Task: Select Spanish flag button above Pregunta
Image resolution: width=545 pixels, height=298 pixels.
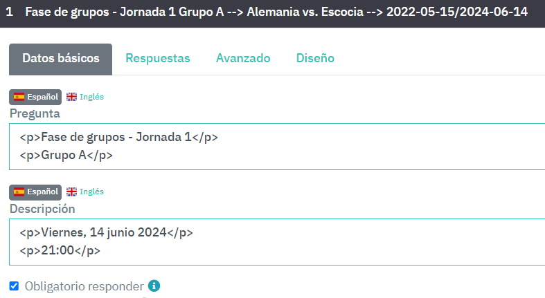Action: tap(35, 97)
